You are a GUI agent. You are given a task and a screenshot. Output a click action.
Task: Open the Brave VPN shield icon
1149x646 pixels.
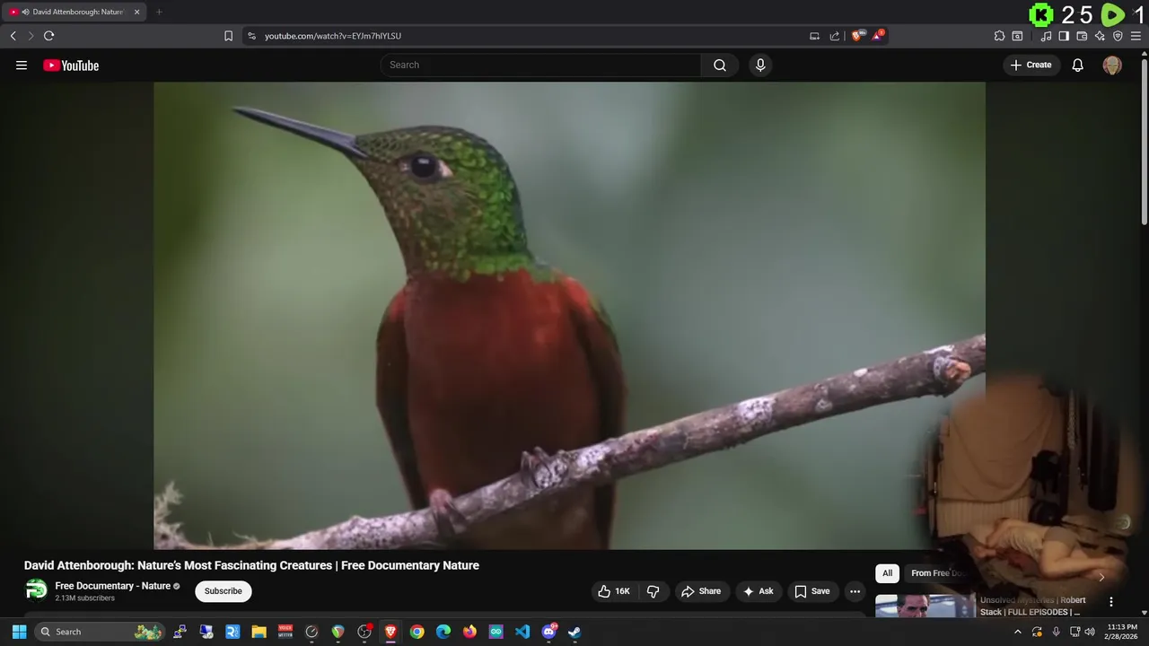pos(1118,36)
